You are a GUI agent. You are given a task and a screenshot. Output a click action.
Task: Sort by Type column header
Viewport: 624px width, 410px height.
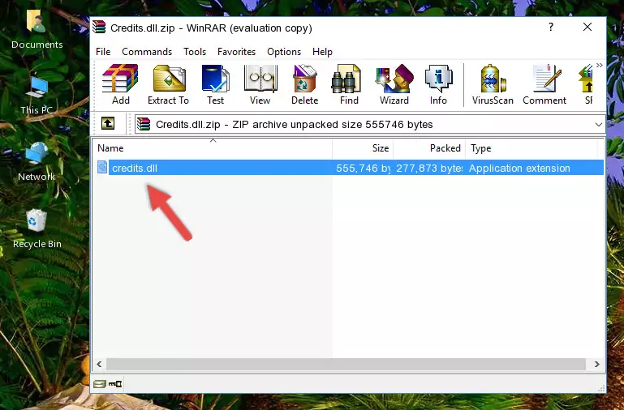pos(531,148)
